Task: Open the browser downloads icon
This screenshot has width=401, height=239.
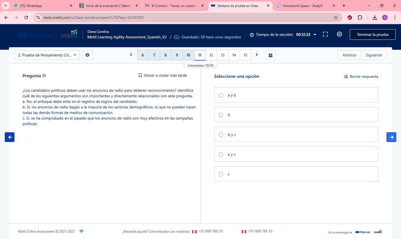Action: [375, 18]
